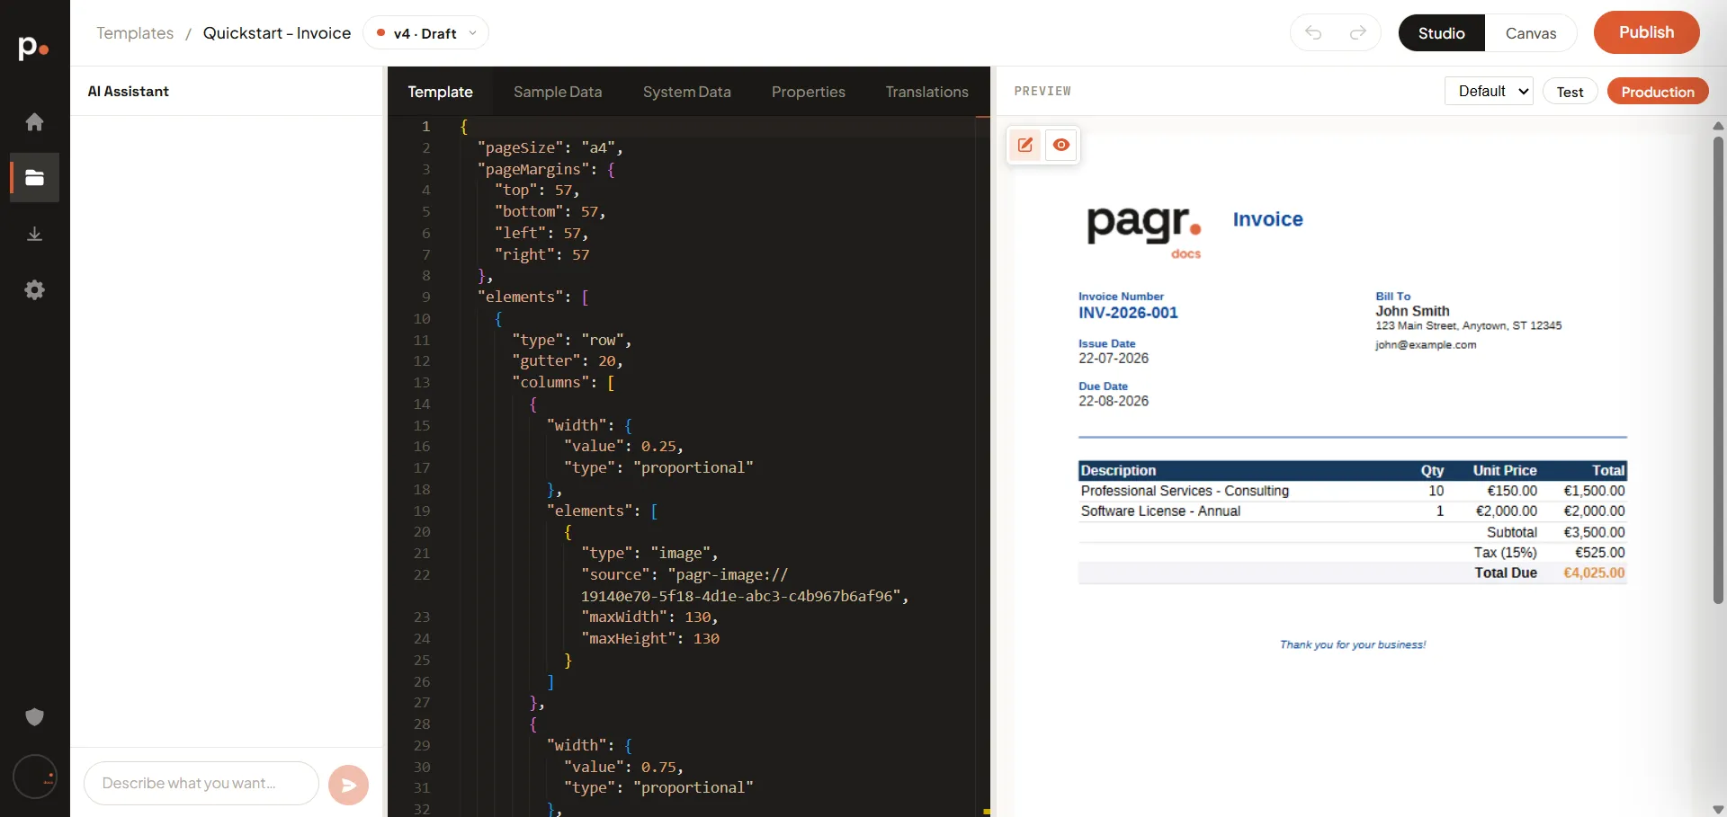This screenshot has width=1727, height=817.
Task: Open the Home page icon
Action: click(x=34, y=121)
